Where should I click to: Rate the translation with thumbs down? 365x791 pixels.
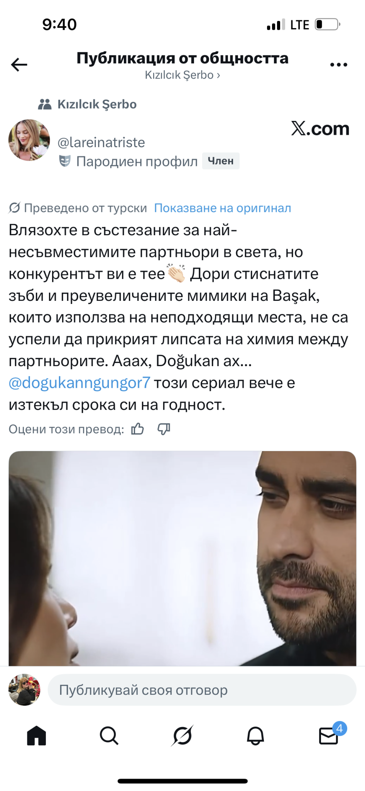click(x=164, y=429)
